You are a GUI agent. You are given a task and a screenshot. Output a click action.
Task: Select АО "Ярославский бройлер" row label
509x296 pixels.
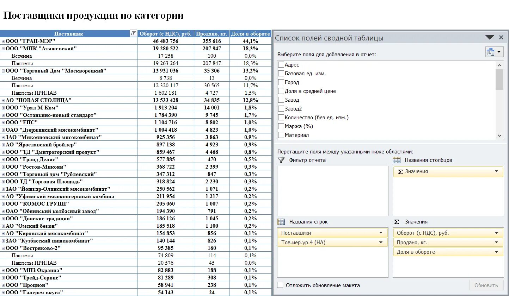click(x=41, y=145)
